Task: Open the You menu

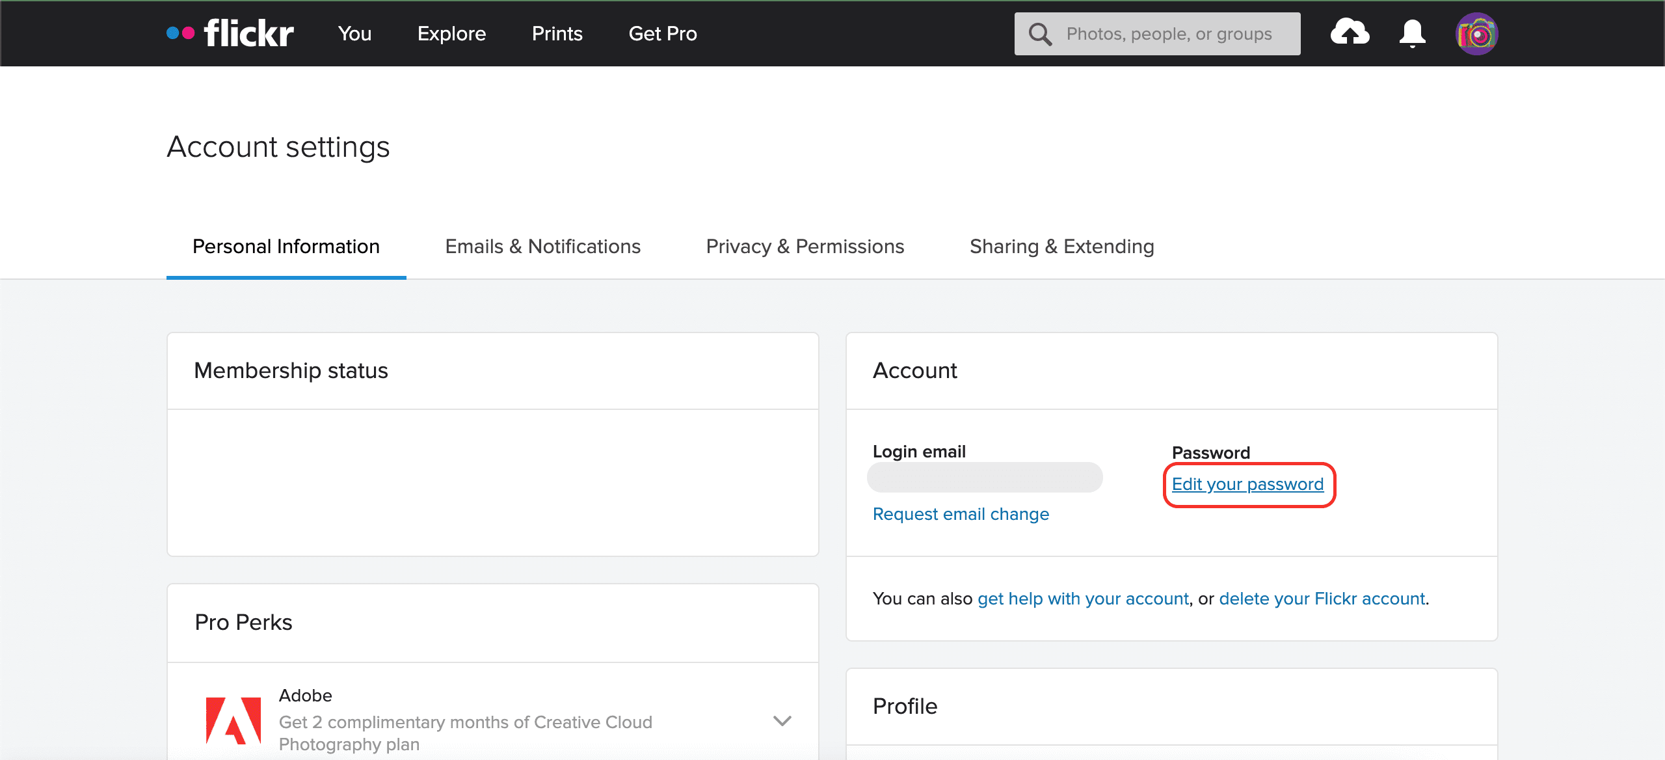Action: 354,34
